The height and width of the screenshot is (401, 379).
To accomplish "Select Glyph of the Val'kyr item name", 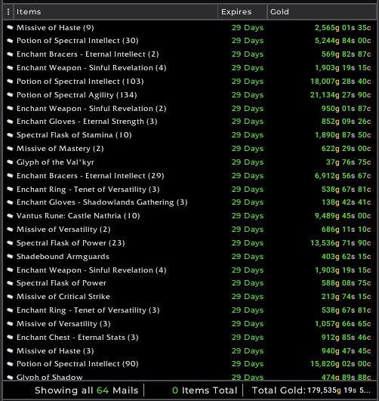I will [x=56, y=162].
